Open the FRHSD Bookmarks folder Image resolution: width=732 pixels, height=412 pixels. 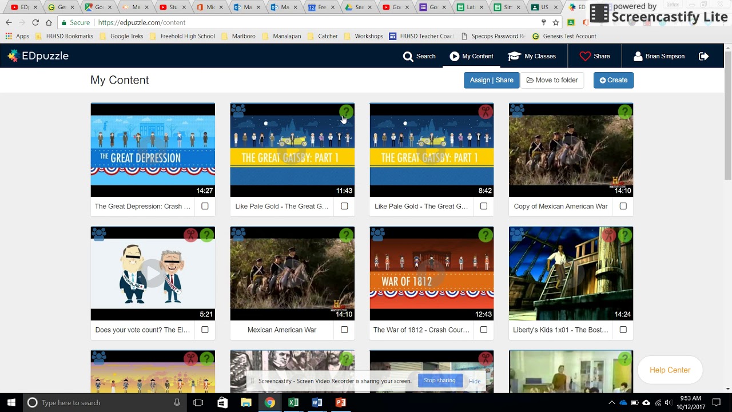coord(64,36)
